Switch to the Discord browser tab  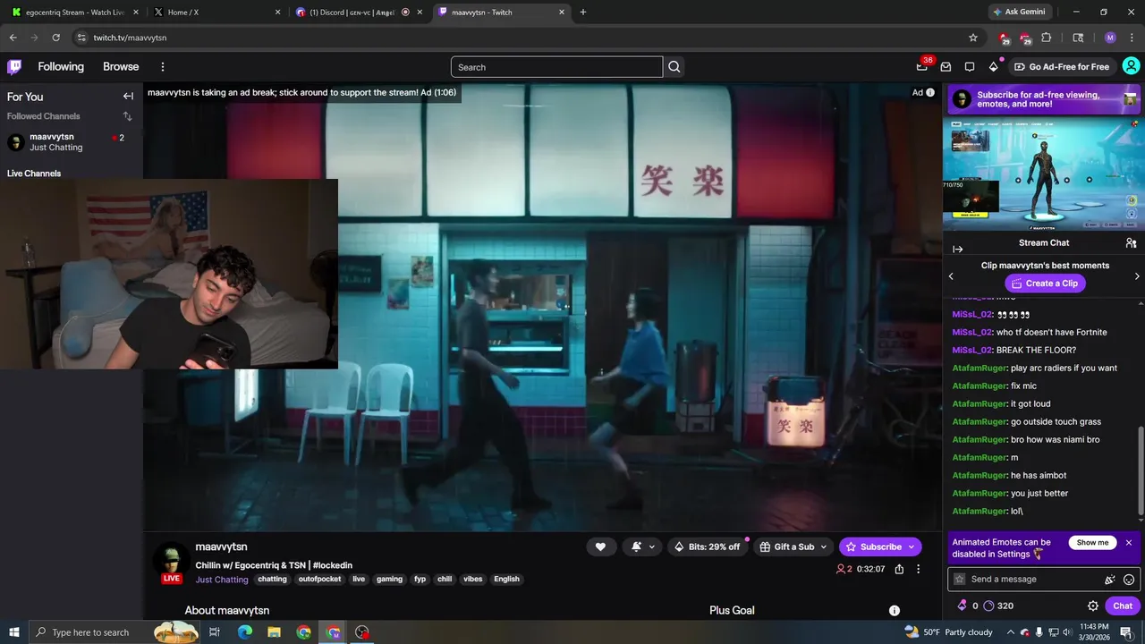[x=358, y=13]
